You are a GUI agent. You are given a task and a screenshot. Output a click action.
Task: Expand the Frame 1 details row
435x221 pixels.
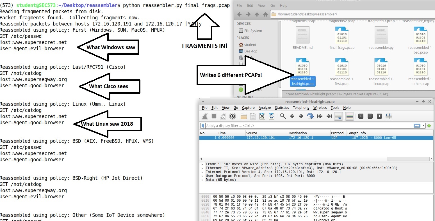pyautogui.click(x=202, y=164)
